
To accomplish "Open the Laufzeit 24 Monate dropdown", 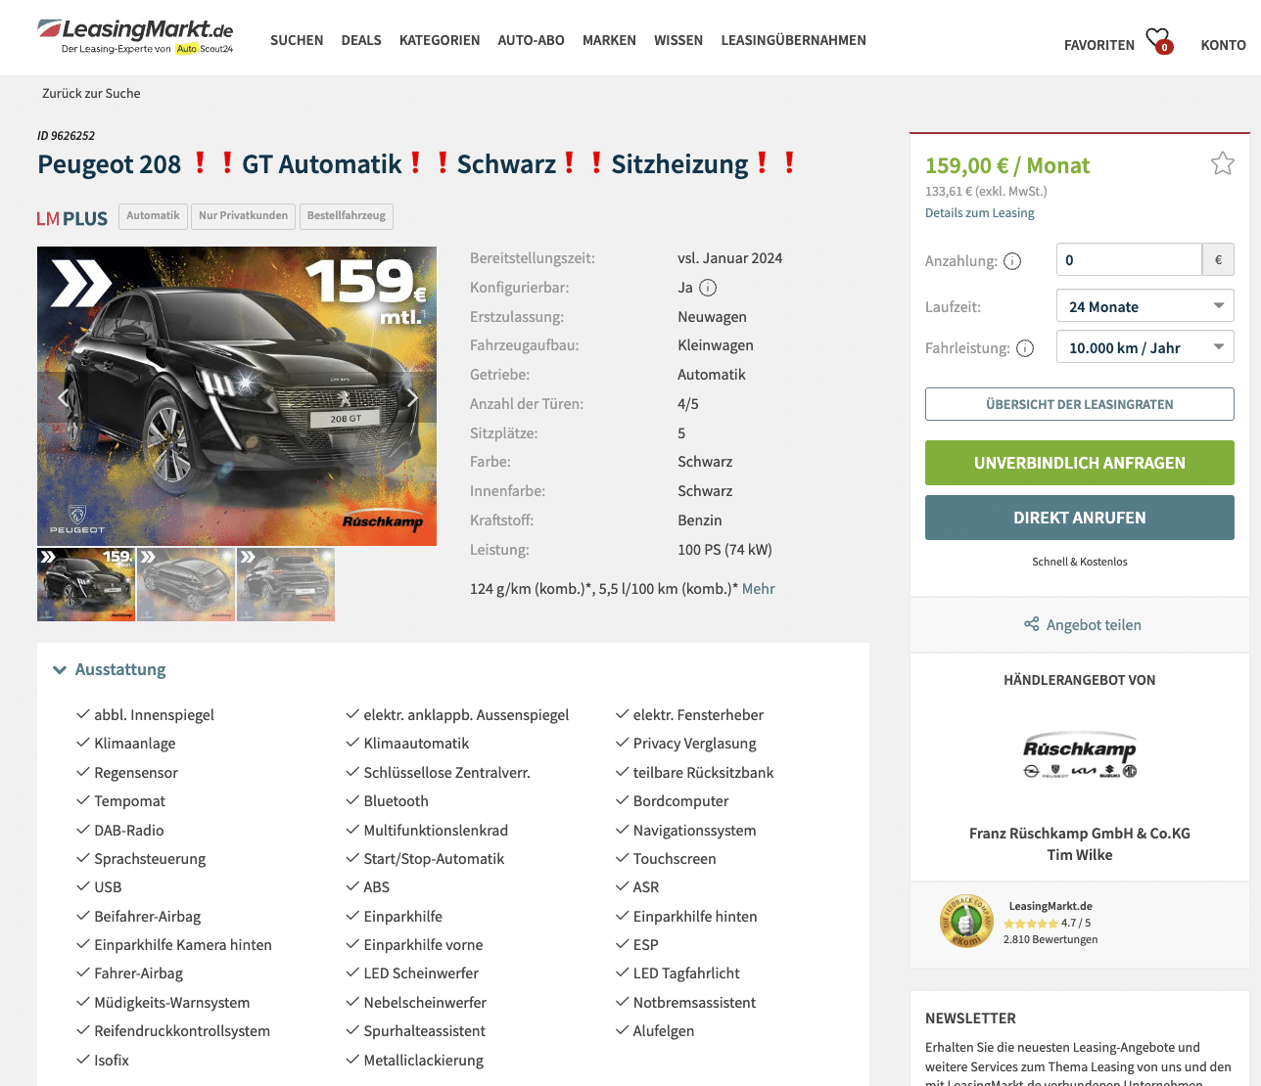I will tap(1144, 306).
